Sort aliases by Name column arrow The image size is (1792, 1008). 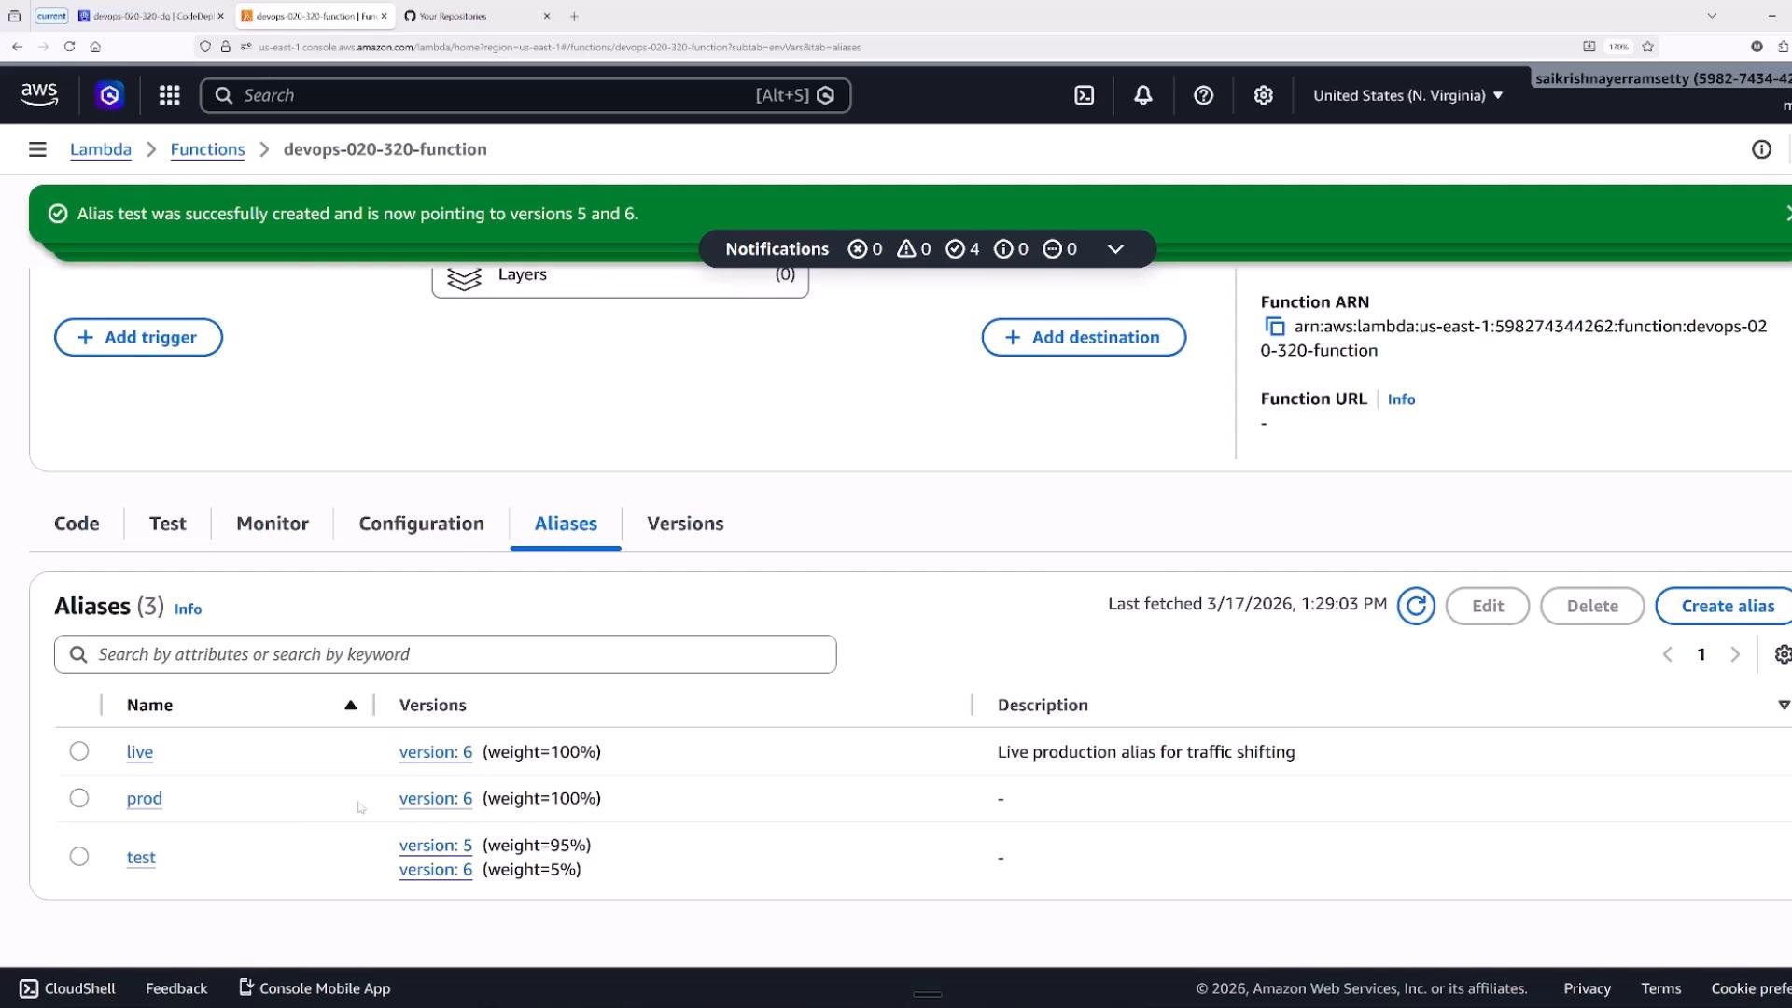pyautogui.click(x=351, y=705)
